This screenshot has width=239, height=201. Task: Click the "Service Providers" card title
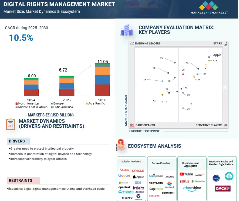(161, 163)
